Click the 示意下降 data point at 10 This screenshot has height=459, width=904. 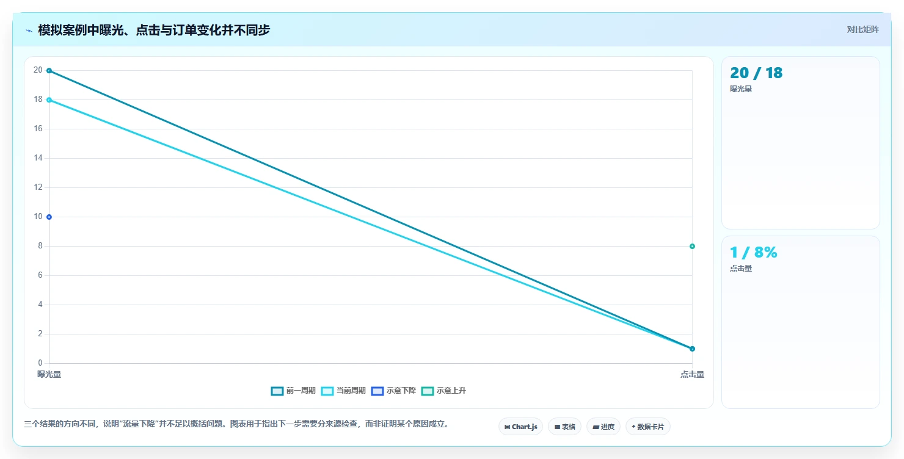49,217
